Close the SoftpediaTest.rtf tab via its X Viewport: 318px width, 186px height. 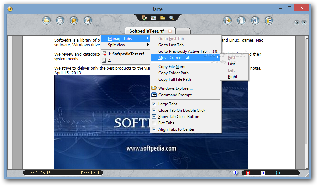click(x=170, y=31)
